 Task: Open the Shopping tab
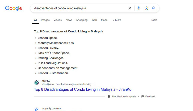coord(82,20)
